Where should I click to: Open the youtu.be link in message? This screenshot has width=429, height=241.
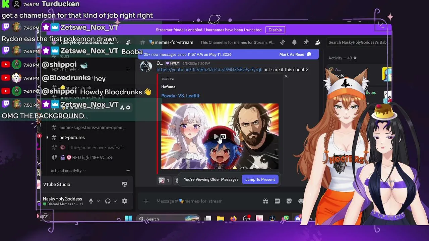pyautogui.click(x=209, y=70)
